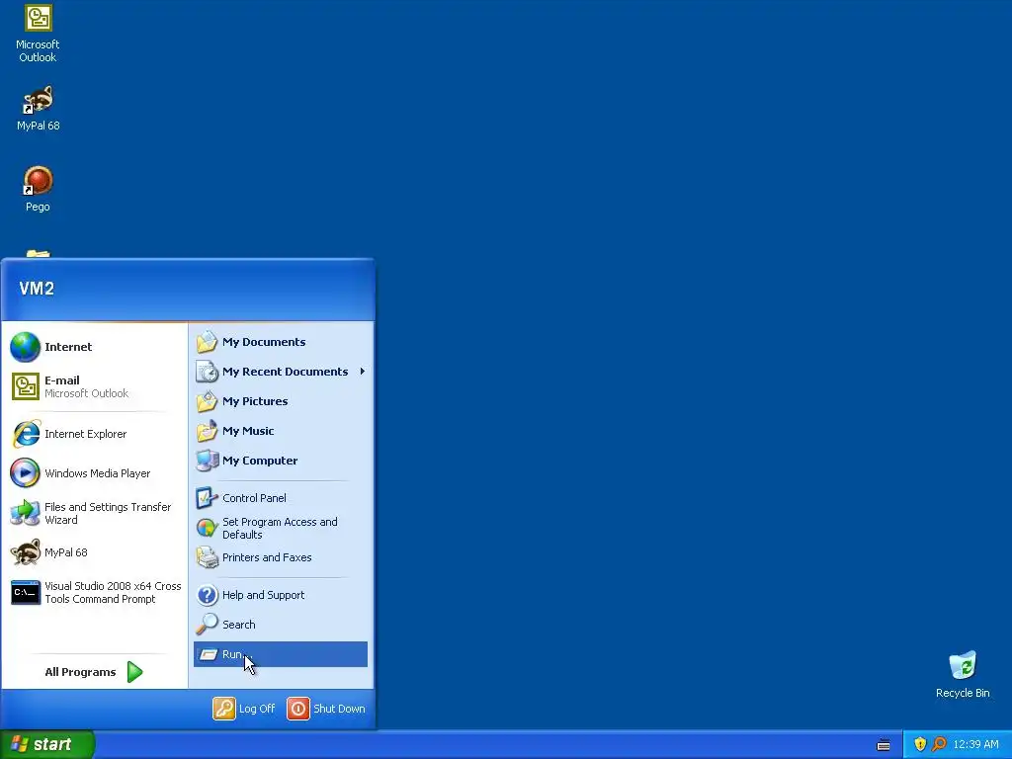Click the MyPal 68 label in Start menu
Screen dimensions: 1012x759
tap(66, 552)
